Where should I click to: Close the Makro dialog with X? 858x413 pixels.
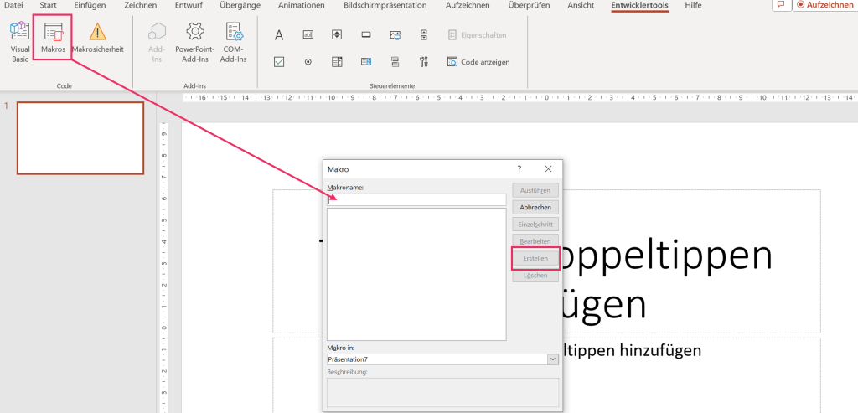(x=548, y=168)
